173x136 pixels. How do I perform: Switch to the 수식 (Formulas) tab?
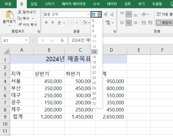tap(96, 4)
